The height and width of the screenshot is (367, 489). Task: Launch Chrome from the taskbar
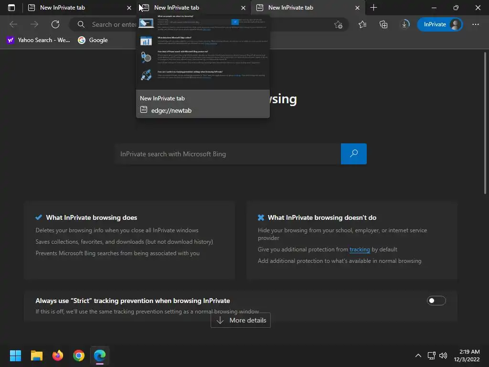[79, 356]
